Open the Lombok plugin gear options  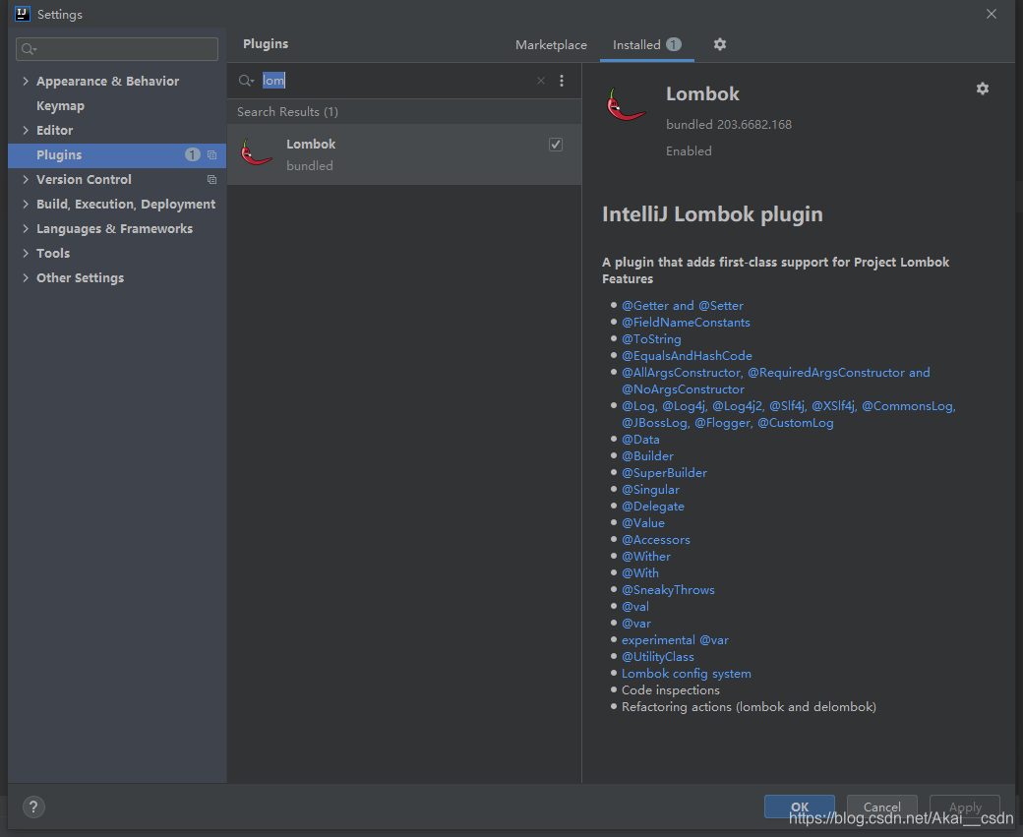pyautogui.click(x=983, y=89)
